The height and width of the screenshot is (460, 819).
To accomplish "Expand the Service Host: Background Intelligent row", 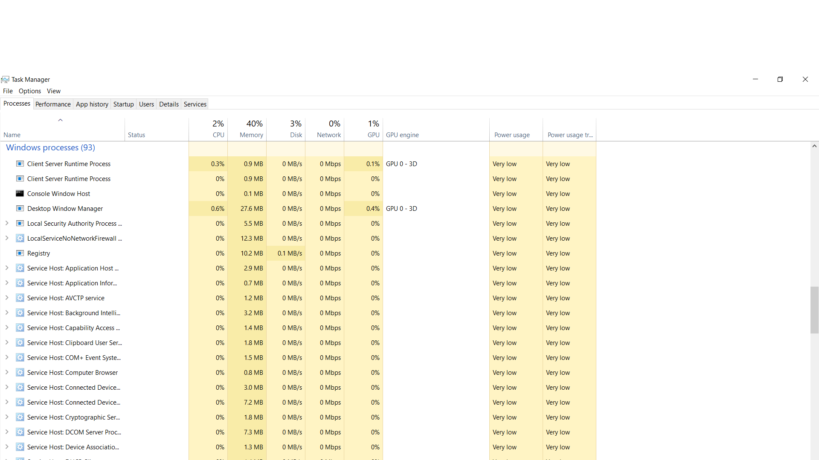I will 7,313.
